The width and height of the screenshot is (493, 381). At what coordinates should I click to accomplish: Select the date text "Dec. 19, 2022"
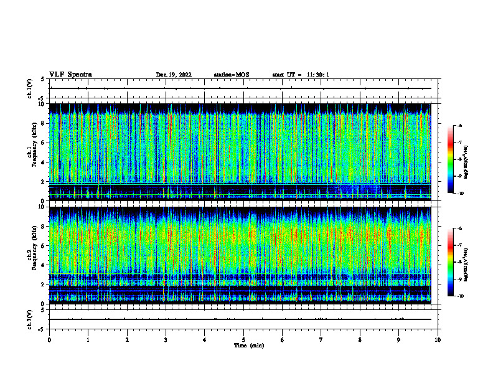(x=174, y=75)
